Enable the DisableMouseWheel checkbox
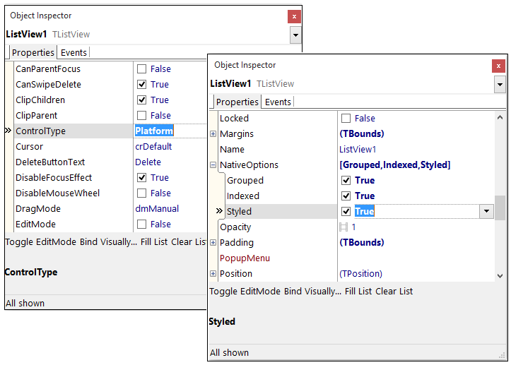This screenshot has height=365, width=511. (142, 193)
